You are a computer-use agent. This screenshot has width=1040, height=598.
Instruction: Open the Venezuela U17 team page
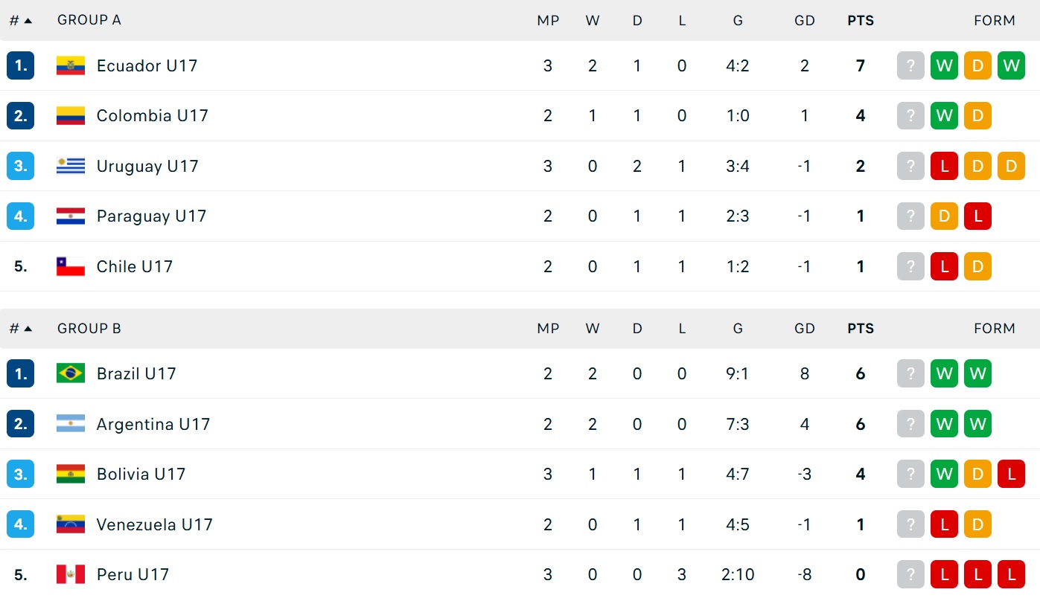[x=154, y=524]
